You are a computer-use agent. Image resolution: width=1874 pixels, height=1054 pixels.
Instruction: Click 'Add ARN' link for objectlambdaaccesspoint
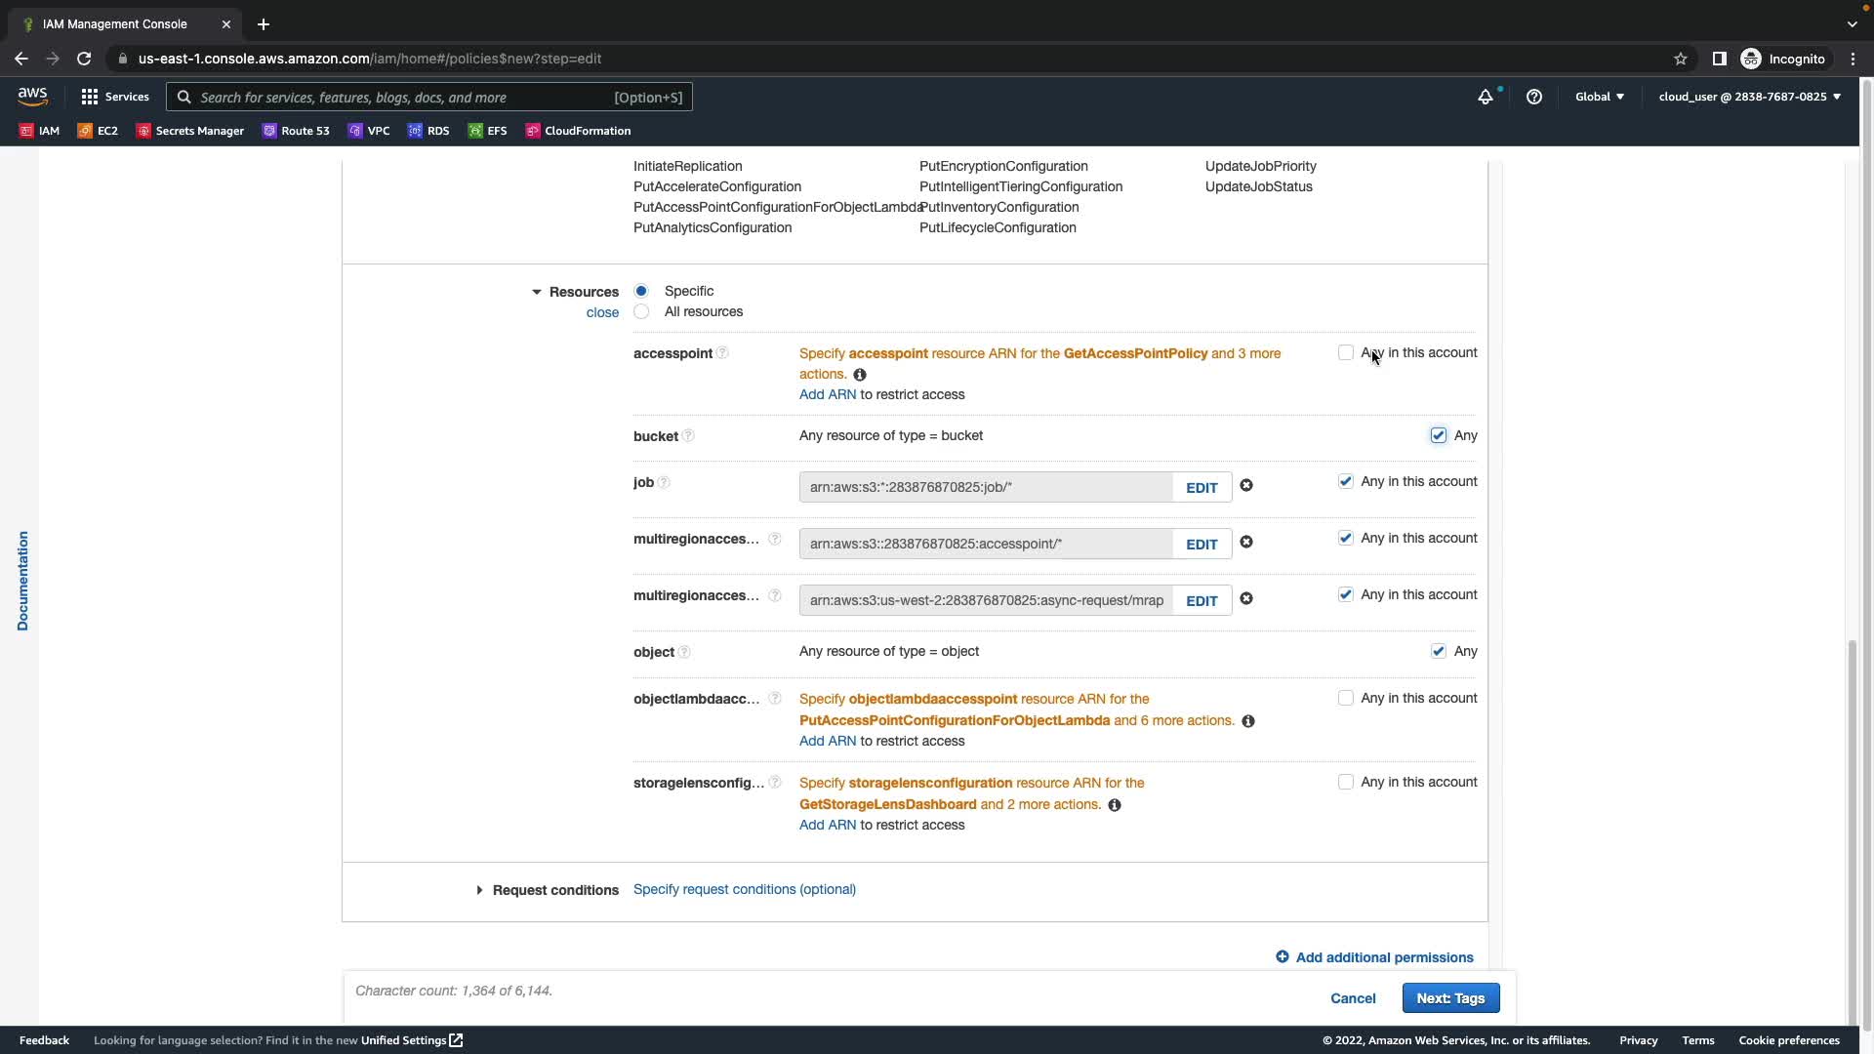pos(827,742)
